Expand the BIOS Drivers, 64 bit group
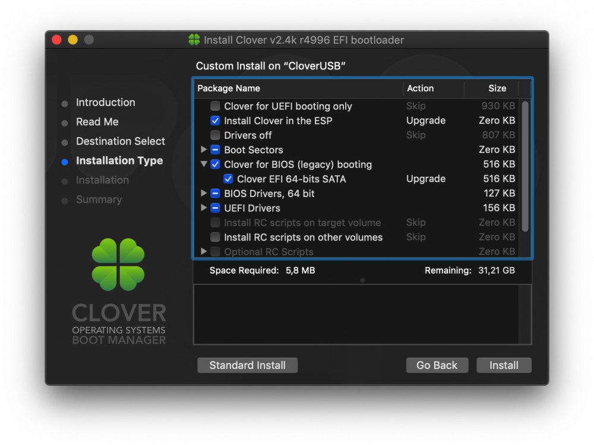Image resolution: width=594 pixels, height=445 pixels. tap(203, 193)
